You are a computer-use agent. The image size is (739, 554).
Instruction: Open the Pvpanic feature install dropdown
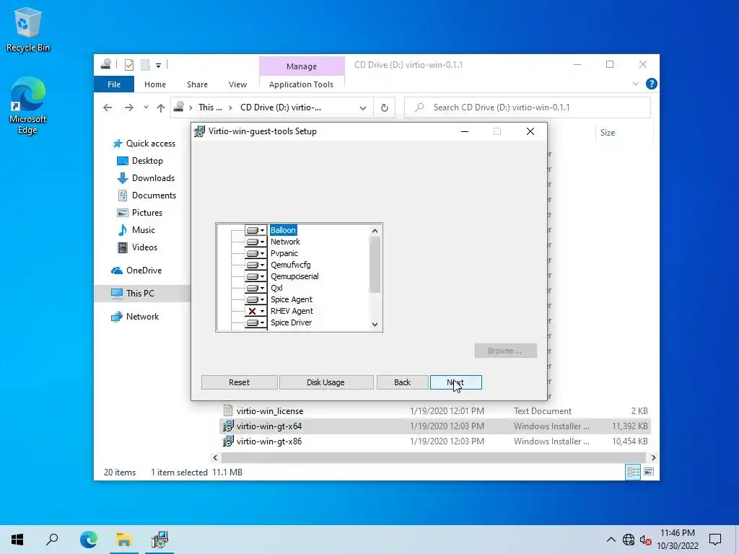coord(256,253)
